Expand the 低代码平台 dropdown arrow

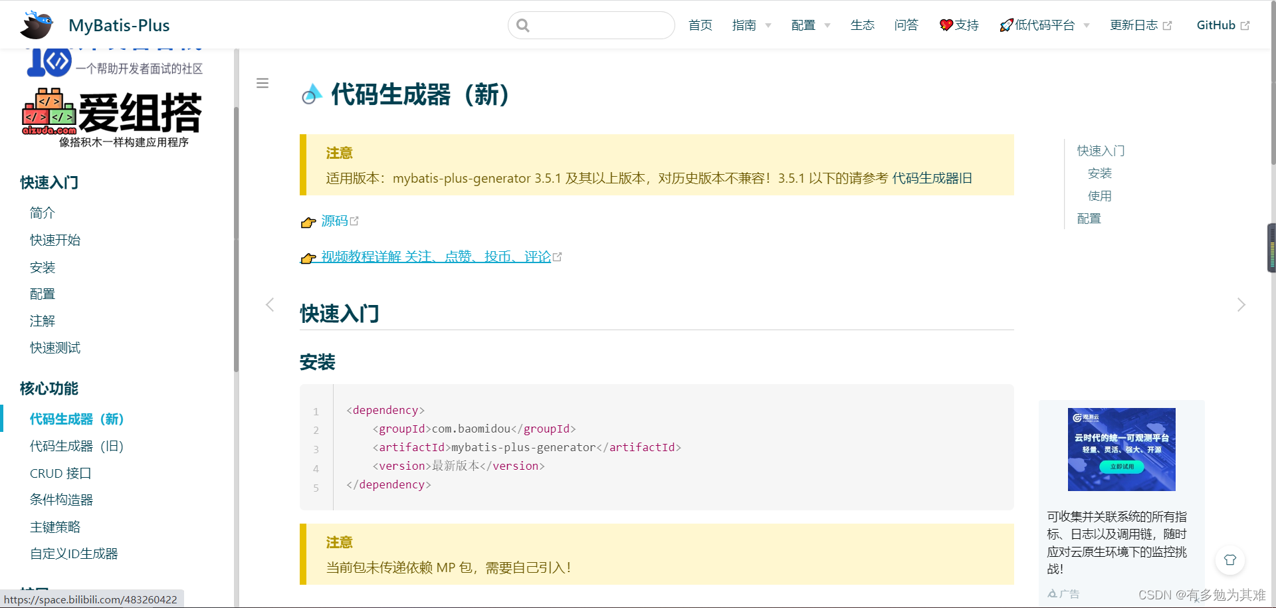point(1087,26)
